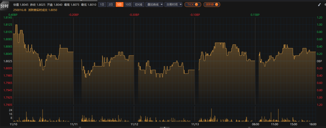Select the highlighted 5日 period
The image size is (326, 128).
coord(120,5)
